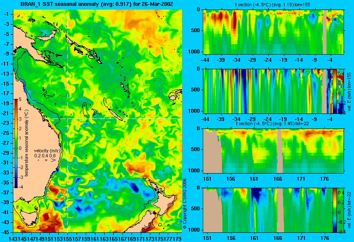Click the 'vel. E (m/s) lon=155' label
Image resolution: width=354 pixels, height=242 pixels.
tap(349, 92)
